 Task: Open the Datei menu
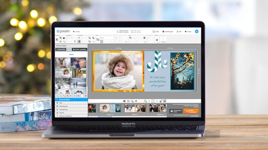click(x=156, y=32)
